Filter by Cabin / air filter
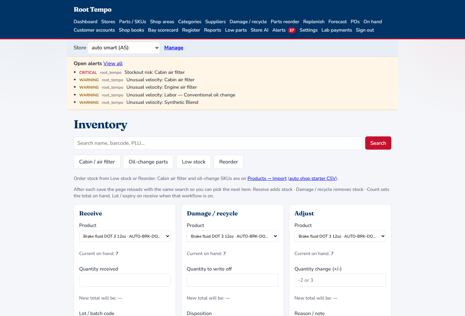This screenshot has height=316, width=465. tap(97, 162)
